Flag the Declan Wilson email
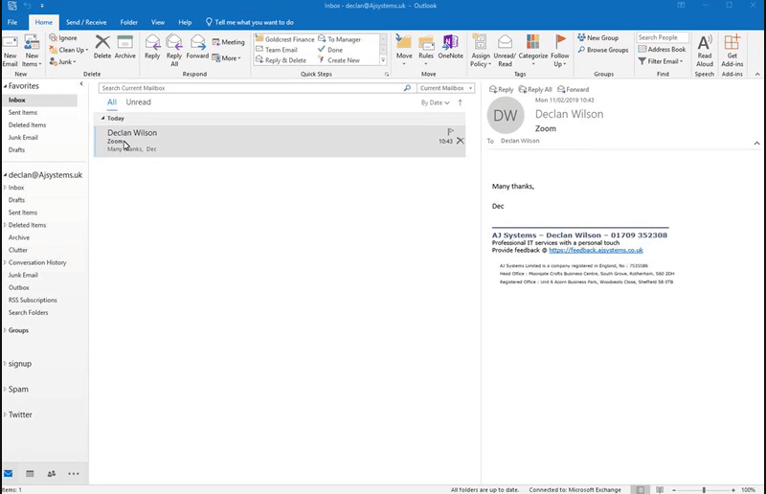The image size is (766, 494). point(451,131)
